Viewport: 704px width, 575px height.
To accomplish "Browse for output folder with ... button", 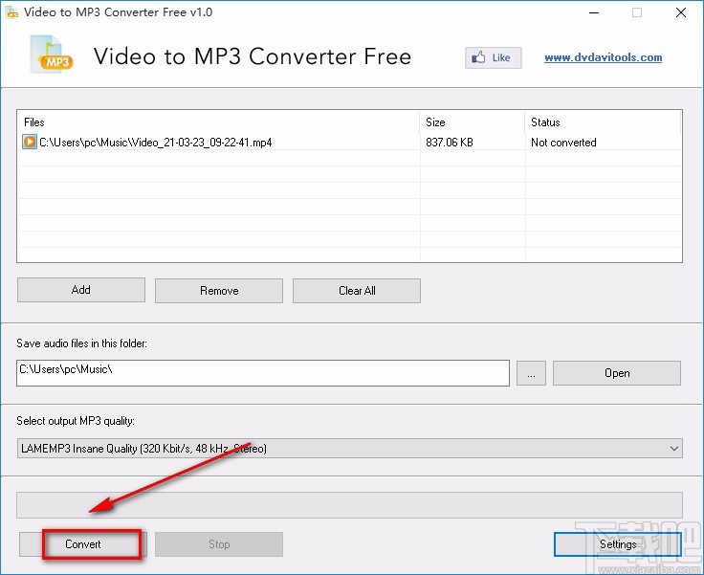I will pos(531,373).
